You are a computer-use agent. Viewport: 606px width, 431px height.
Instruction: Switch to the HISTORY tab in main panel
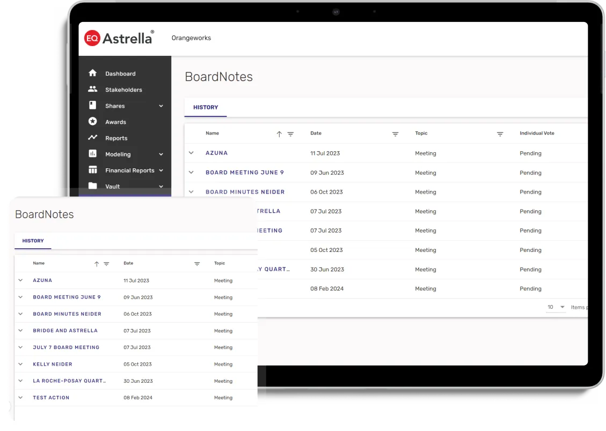coord(206,107)
